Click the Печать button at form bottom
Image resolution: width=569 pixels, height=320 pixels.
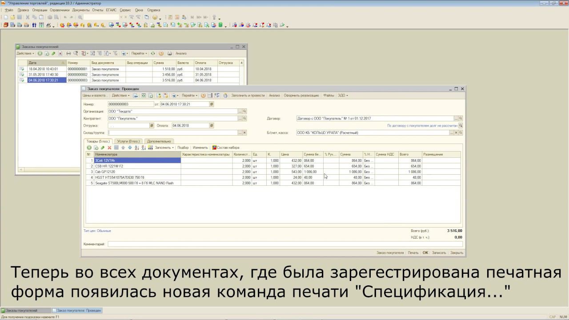coord(413,253)
